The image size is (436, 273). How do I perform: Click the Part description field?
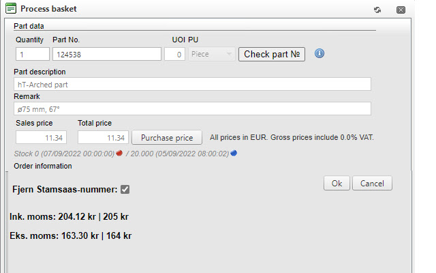tap(192, 84)
